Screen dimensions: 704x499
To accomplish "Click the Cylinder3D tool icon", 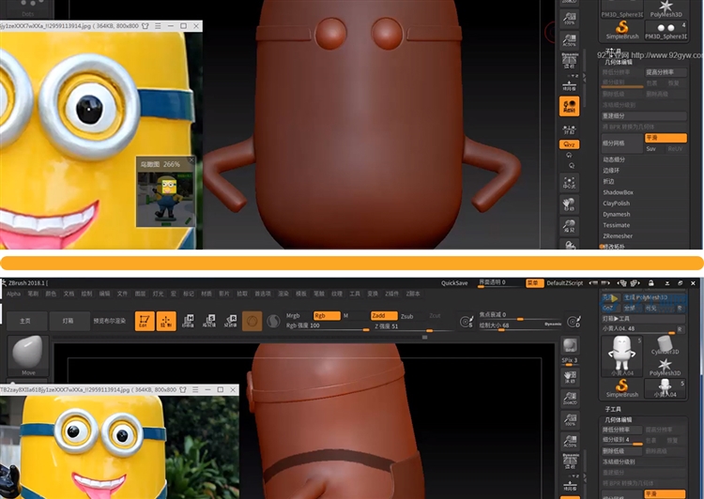I will coord(665,344).
